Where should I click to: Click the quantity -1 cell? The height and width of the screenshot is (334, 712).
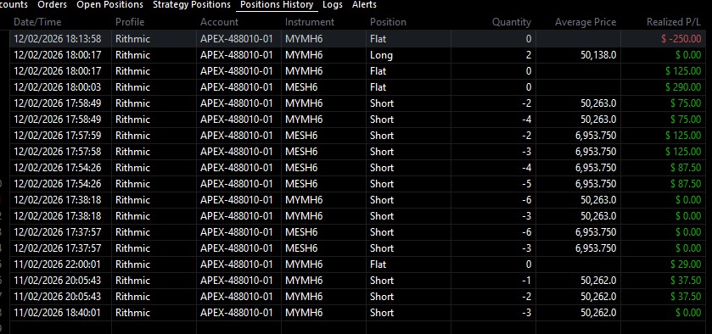493,281
